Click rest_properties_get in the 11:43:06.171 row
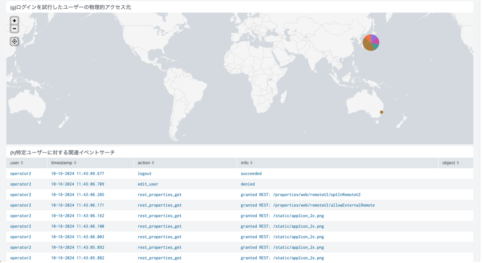The height and width of the screenshot is (263, 482). pos(160,205)
